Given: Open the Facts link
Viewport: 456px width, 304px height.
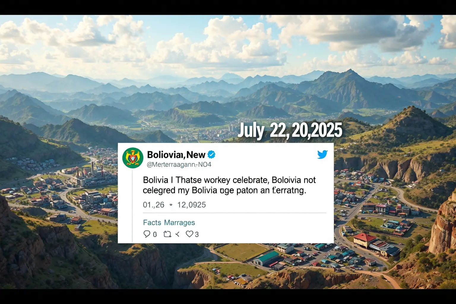Looking at the screenshot, I should click(x=152, y=222).
